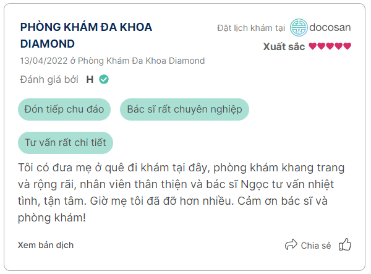Click the "Chia sẻ" share label
371x274 pixels.
point(316,246)
